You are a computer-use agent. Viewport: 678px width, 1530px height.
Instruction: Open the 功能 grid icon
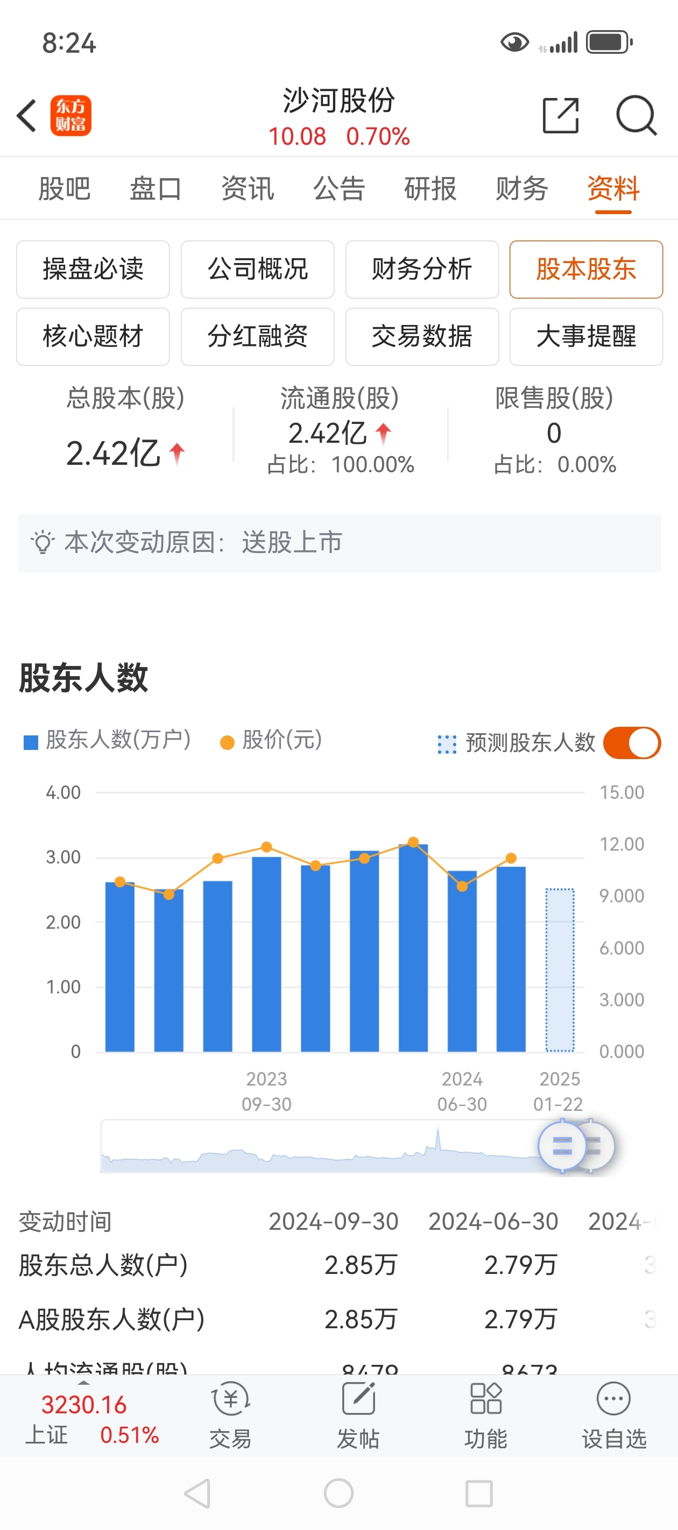485,1399
